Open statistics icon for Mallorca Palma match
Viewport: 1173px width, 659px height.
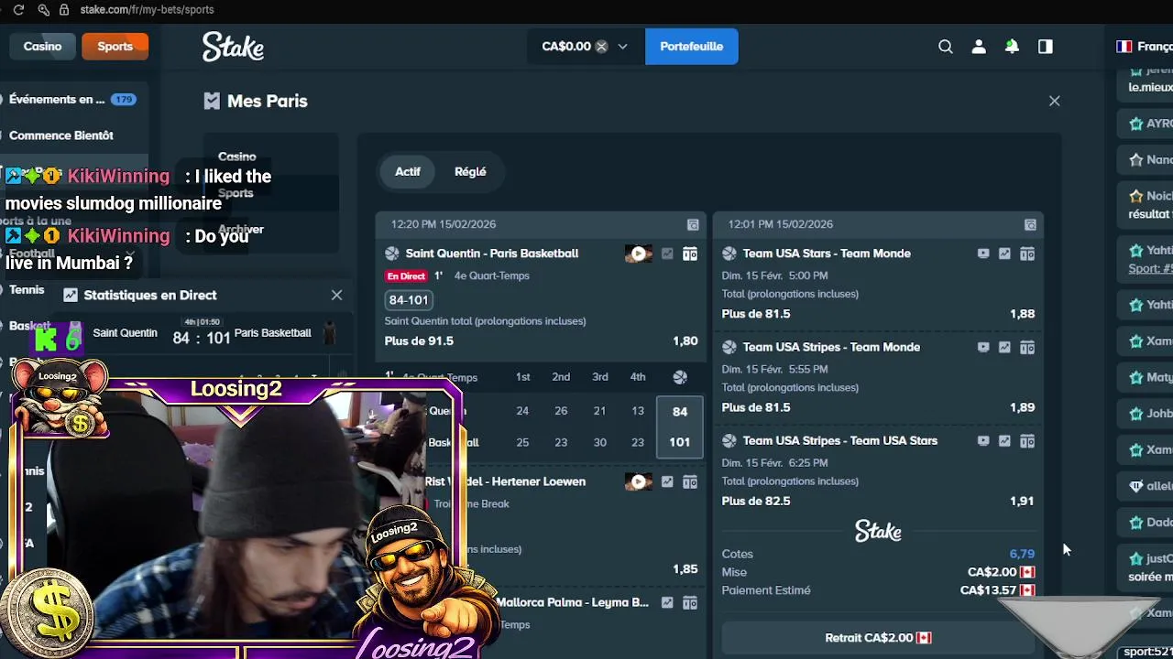(x=667, y=602)
